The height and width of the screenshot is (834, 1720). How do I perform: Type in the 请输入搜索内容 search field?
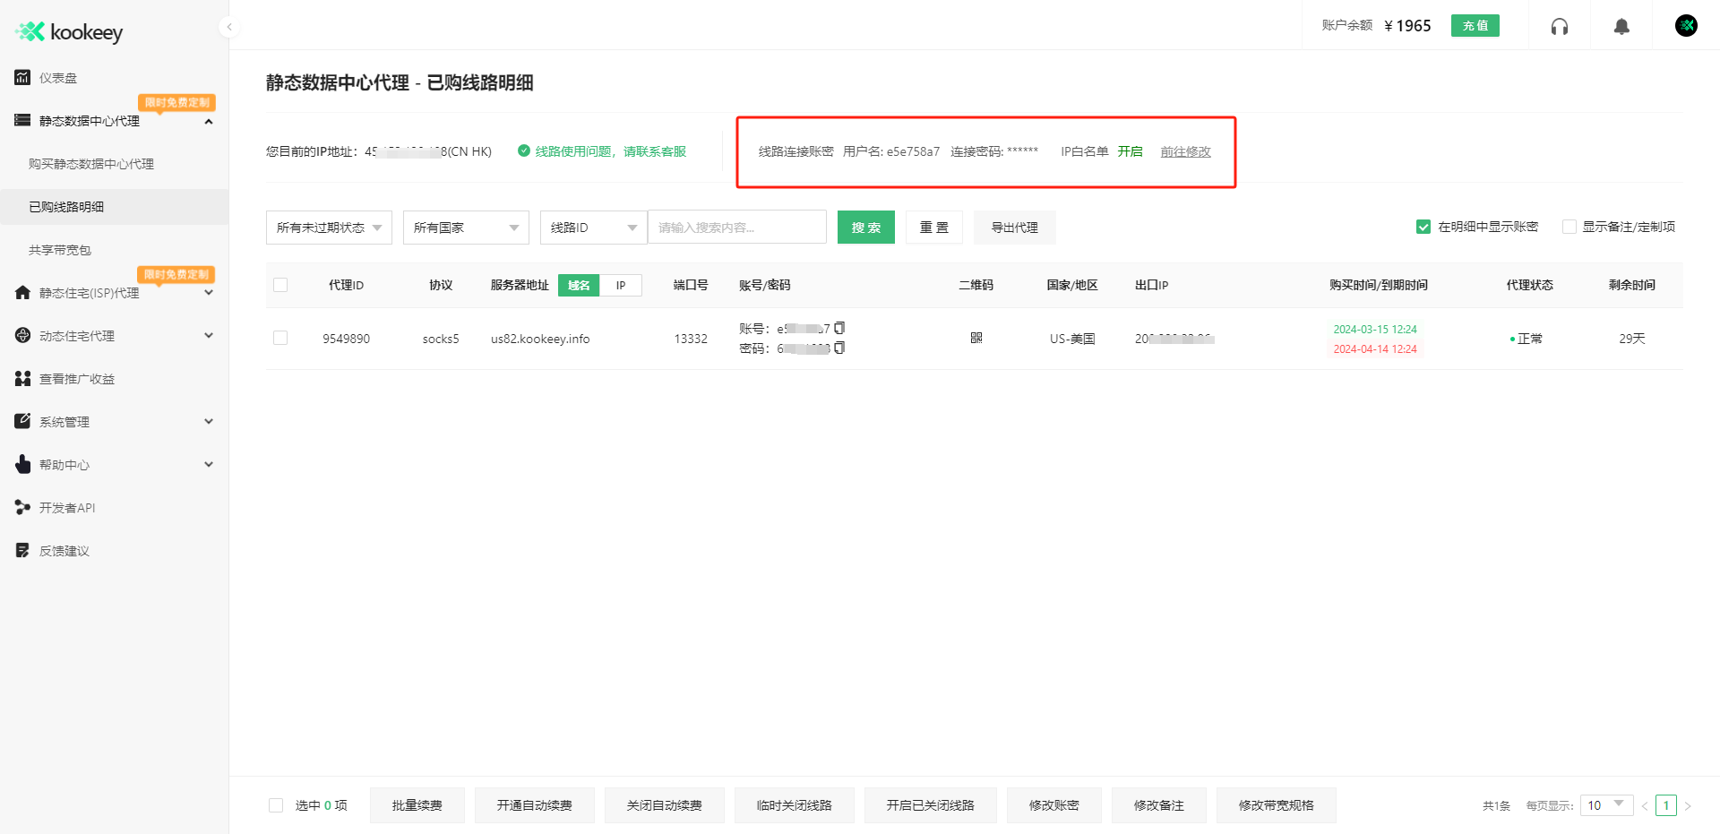coord(737,227)
